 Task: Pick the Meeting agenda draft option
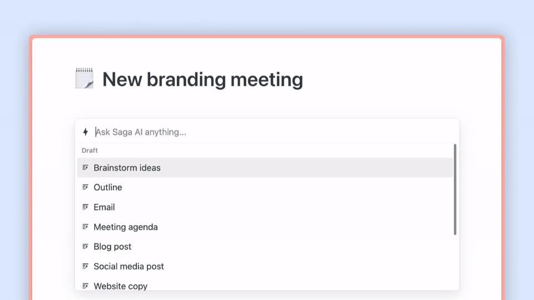(126, 227)
